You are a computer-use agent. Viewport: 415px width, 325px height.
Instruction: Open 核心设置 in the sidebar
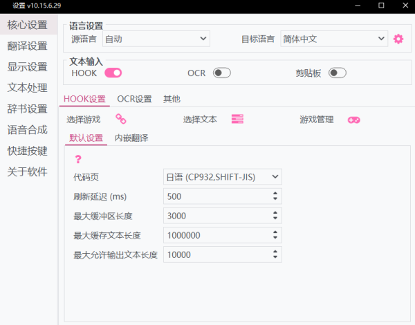tap(27, 25)
